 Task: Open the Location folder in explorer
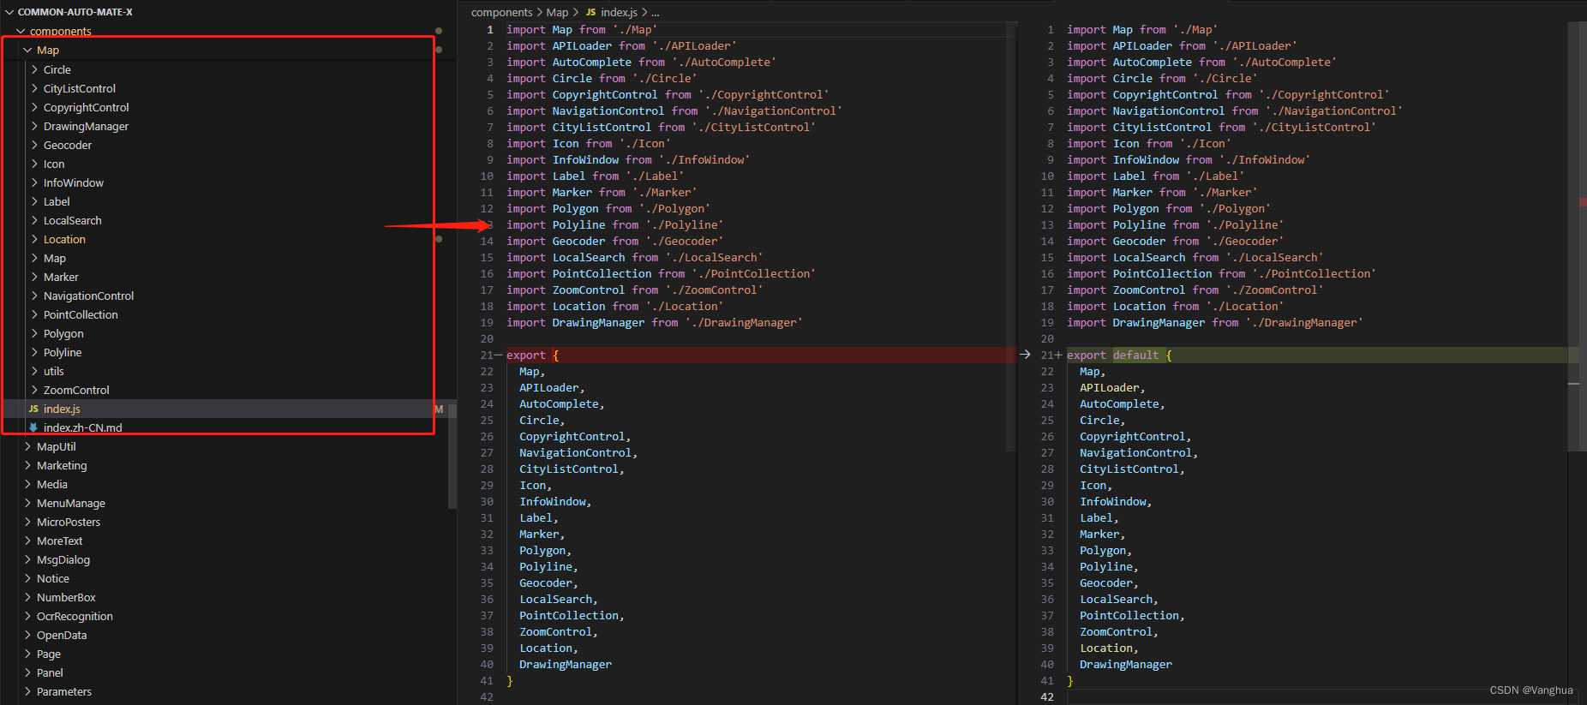(64, 239)
